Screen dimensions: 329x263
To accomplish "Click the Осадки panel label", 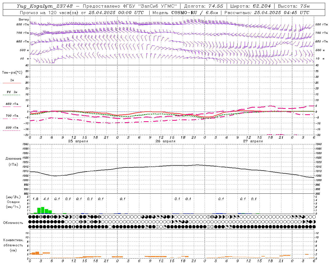I will (x=13, y=202).
